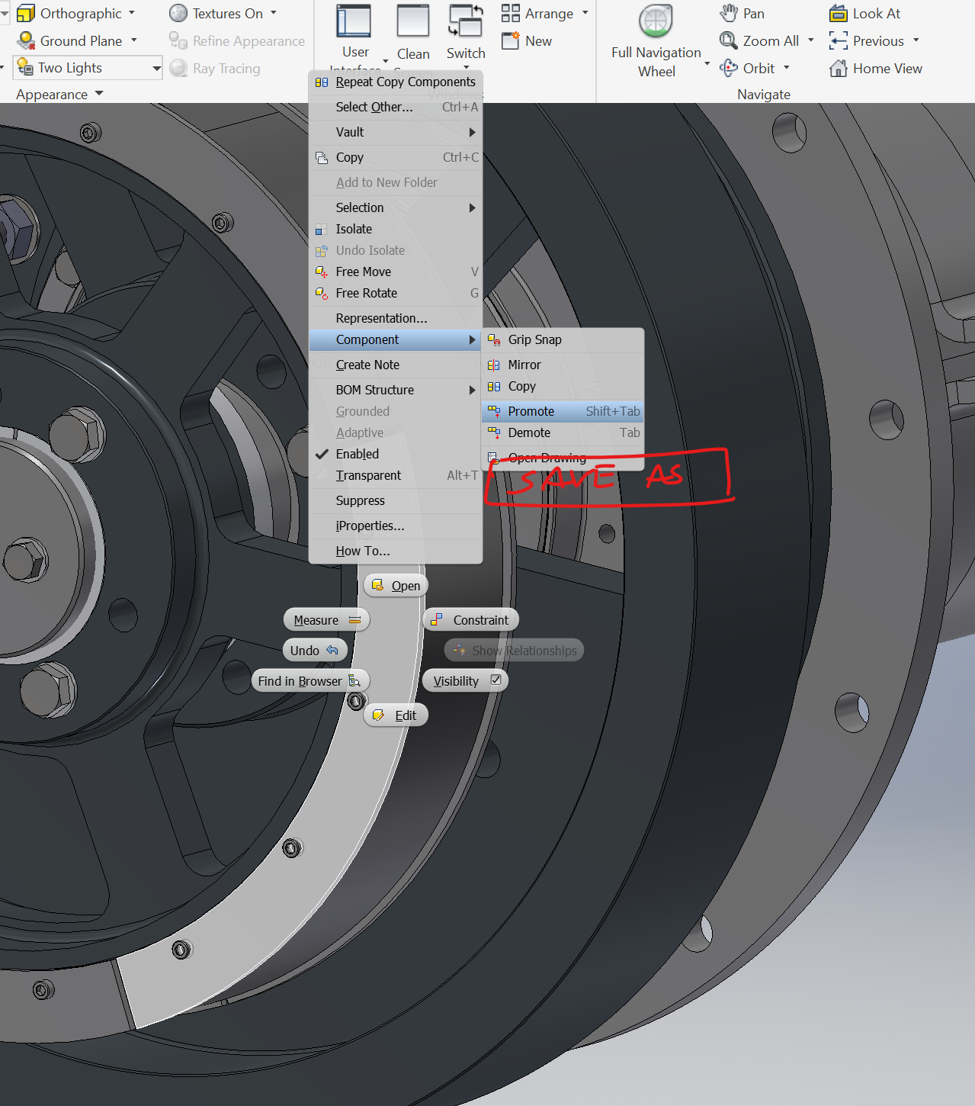The width and height of the screenshot is (975, 1106).
Task: Click the Isolate icon
Action: 322,229
